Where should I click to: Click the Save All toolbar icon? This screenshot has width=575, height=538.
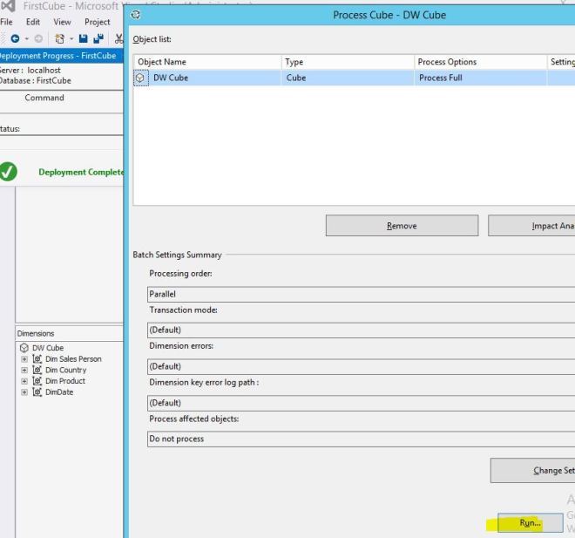point(98,39)
